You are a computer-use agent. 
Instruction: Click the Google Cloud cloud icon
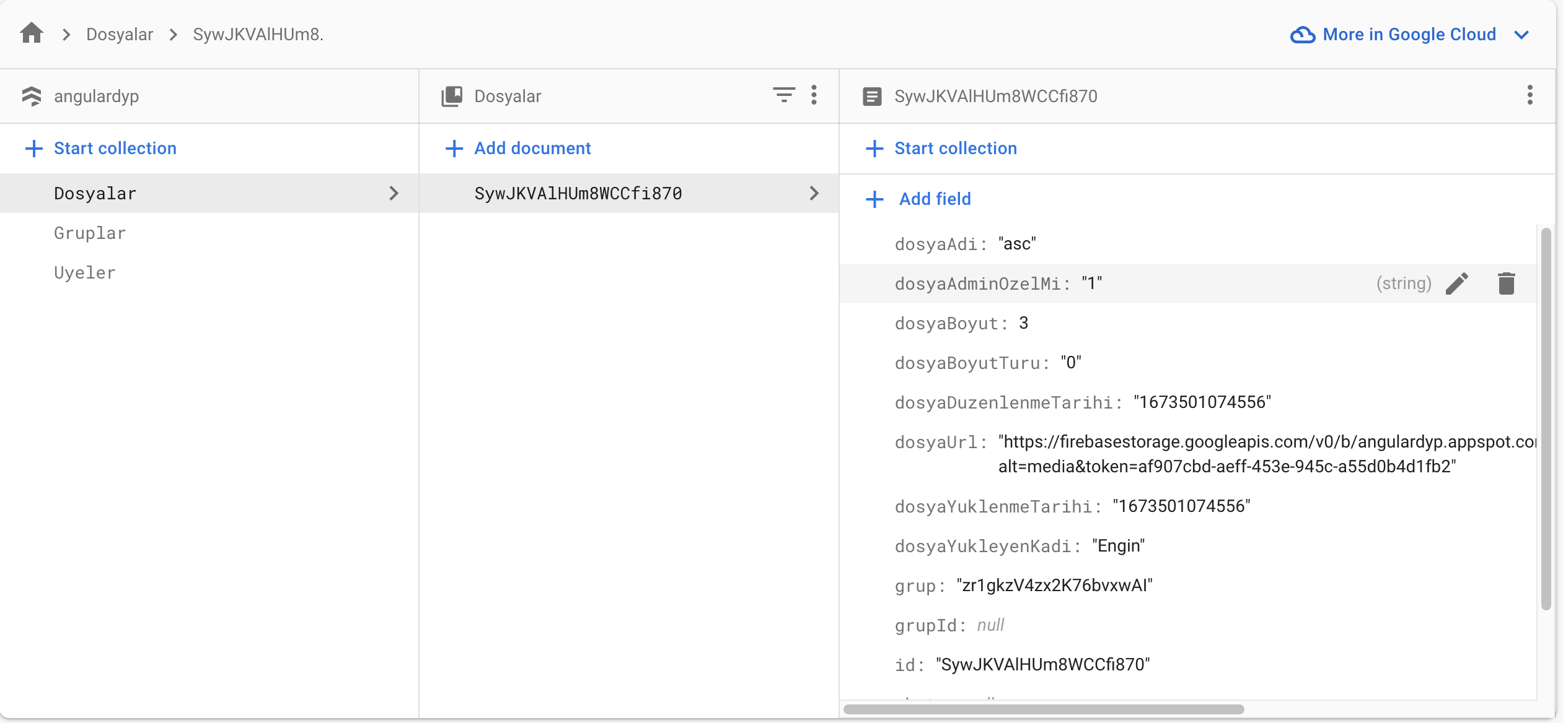pos(1303,35)
